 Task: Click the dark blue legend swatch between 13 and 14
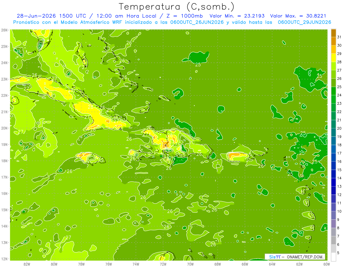[333, 182]
